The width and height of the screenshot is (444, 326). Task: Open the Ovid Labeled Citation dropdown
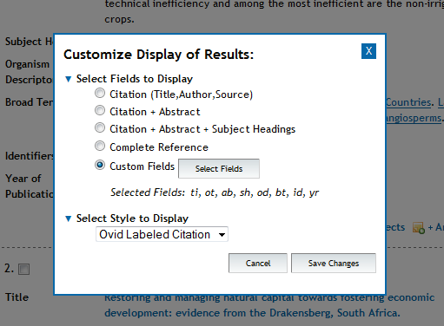[x=162, y=234]
